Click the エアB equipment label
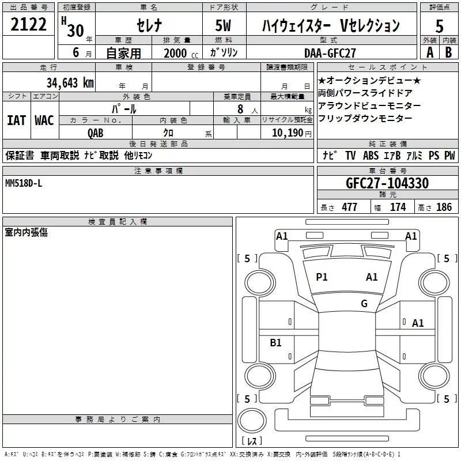Viewport: 461px width, 461px height. [392, 156]
